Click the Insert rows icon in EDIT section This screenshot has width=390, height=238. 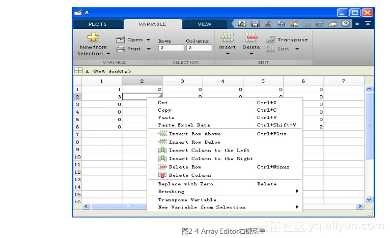(x=227, y=37)
